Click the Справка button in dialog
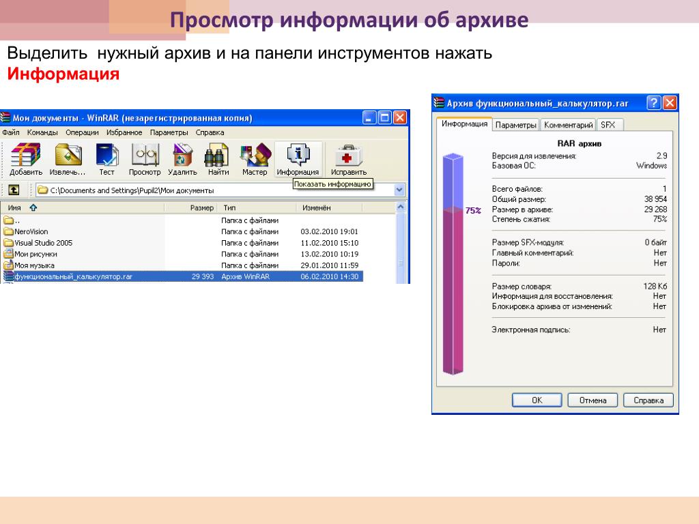 pyautogui.click(x=648, y=400)
